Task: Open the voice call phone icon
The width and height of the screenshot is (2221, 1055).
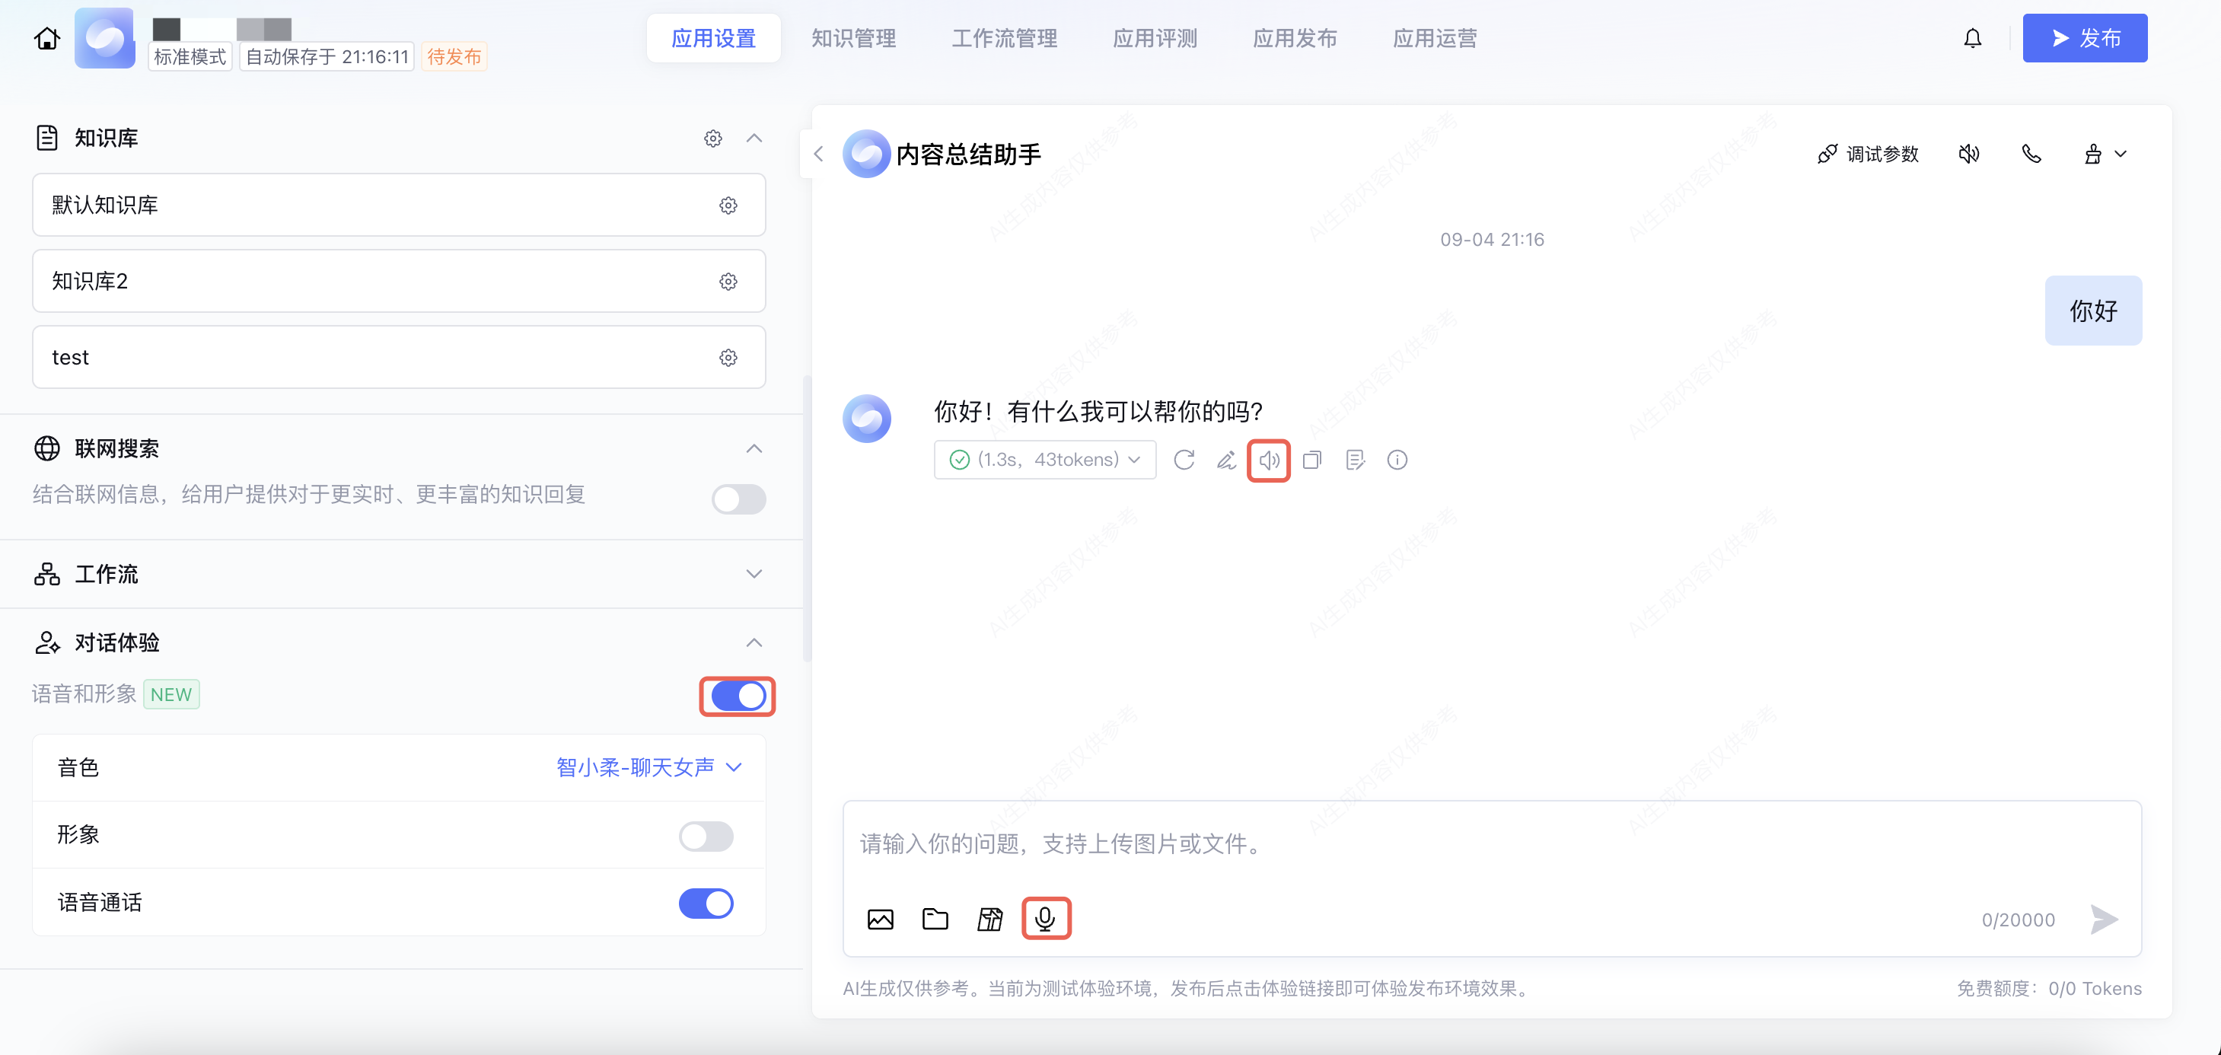Action: 2031,155
